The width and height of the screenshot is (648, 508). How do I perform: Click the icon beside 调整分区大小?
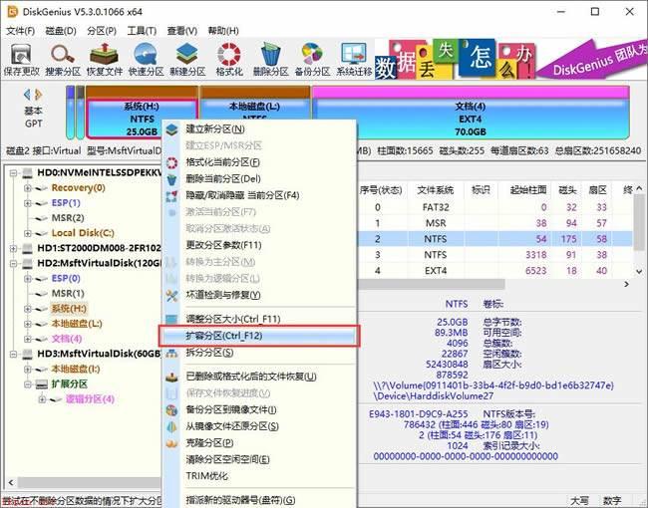(x=171, y=320)
